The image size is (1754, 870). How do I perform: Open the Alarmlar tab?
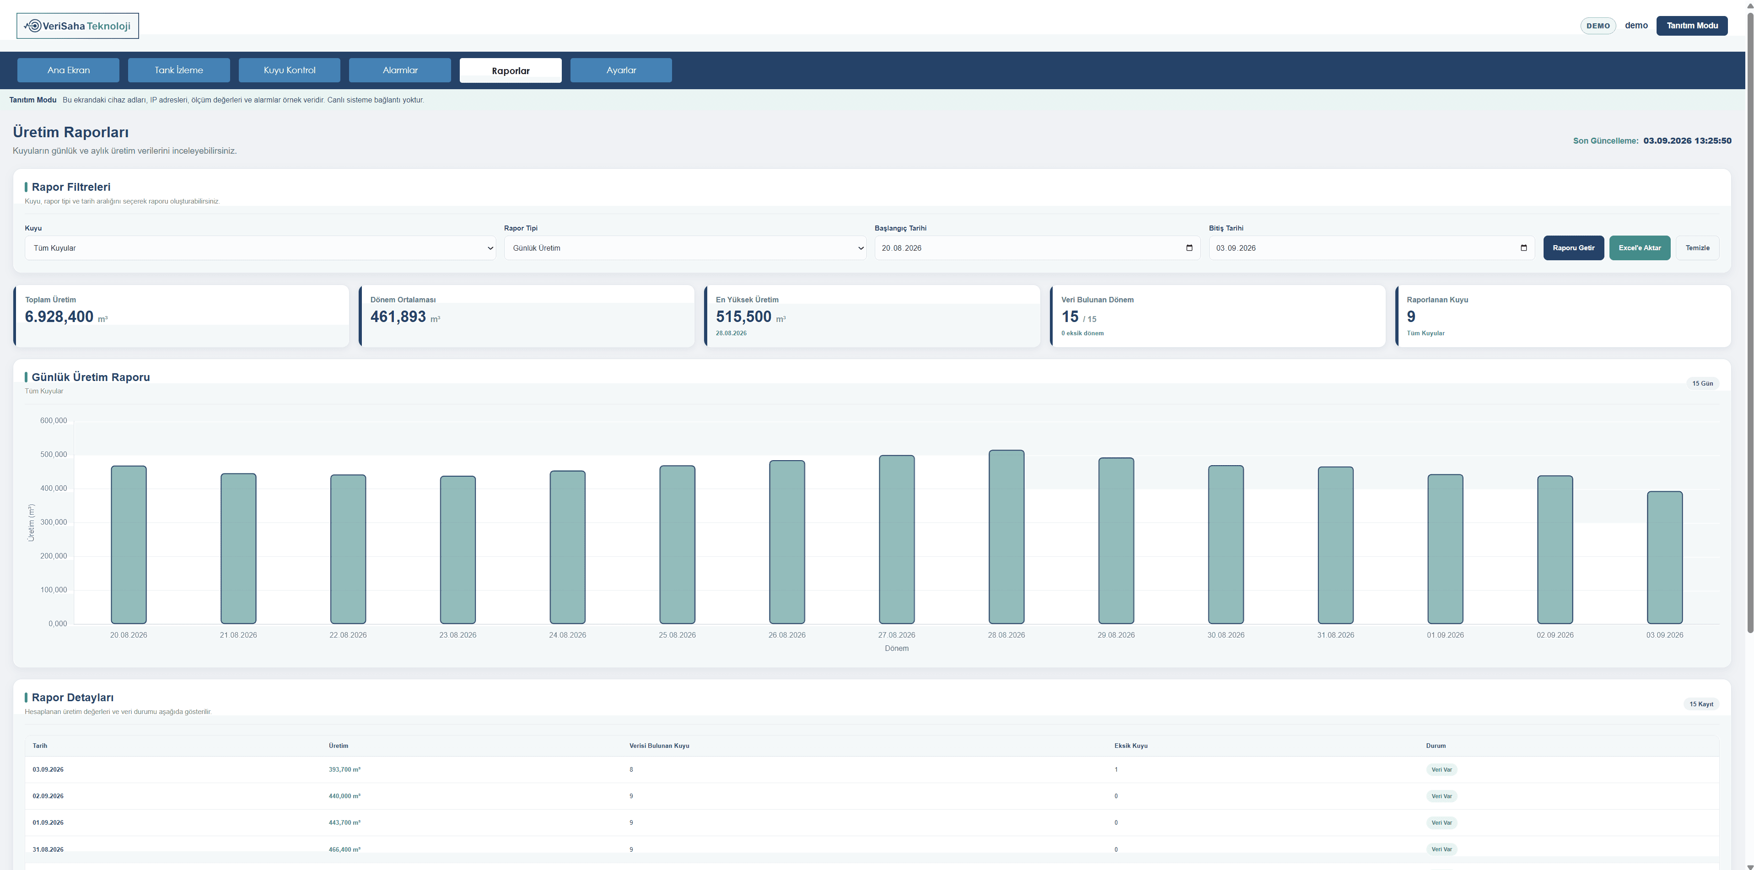(400, 70)
